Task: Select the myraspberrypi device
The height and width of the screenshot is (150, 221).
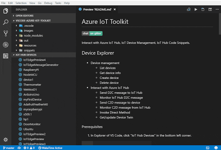Action: pyautogui.click(x=33, y=109)
